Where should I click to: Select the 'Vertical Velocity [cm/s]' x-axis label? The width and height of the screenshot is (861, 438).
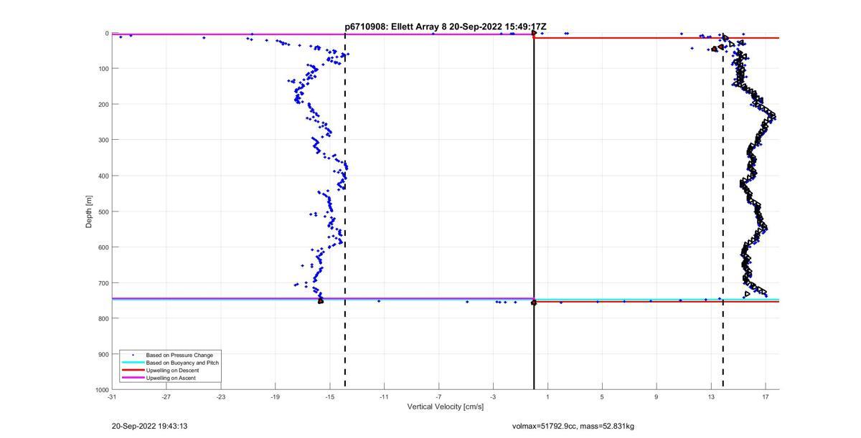[x=446, y=406]
